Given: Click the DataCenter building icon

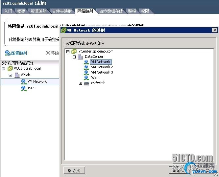Looking at the screenshot, I should 80,57.
